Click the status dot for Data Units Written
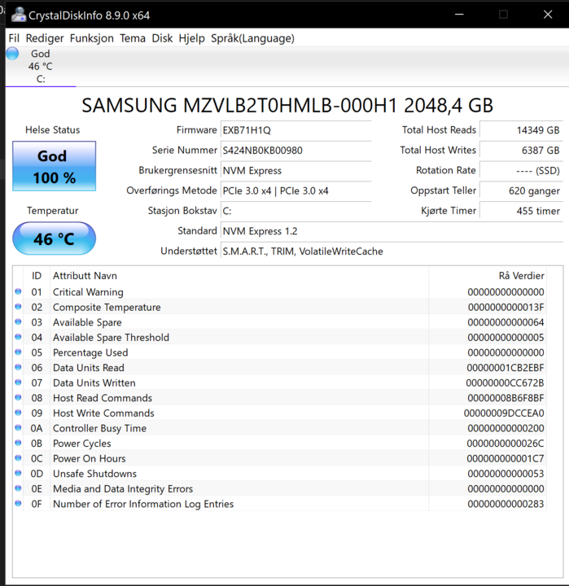 click(18, 382)
